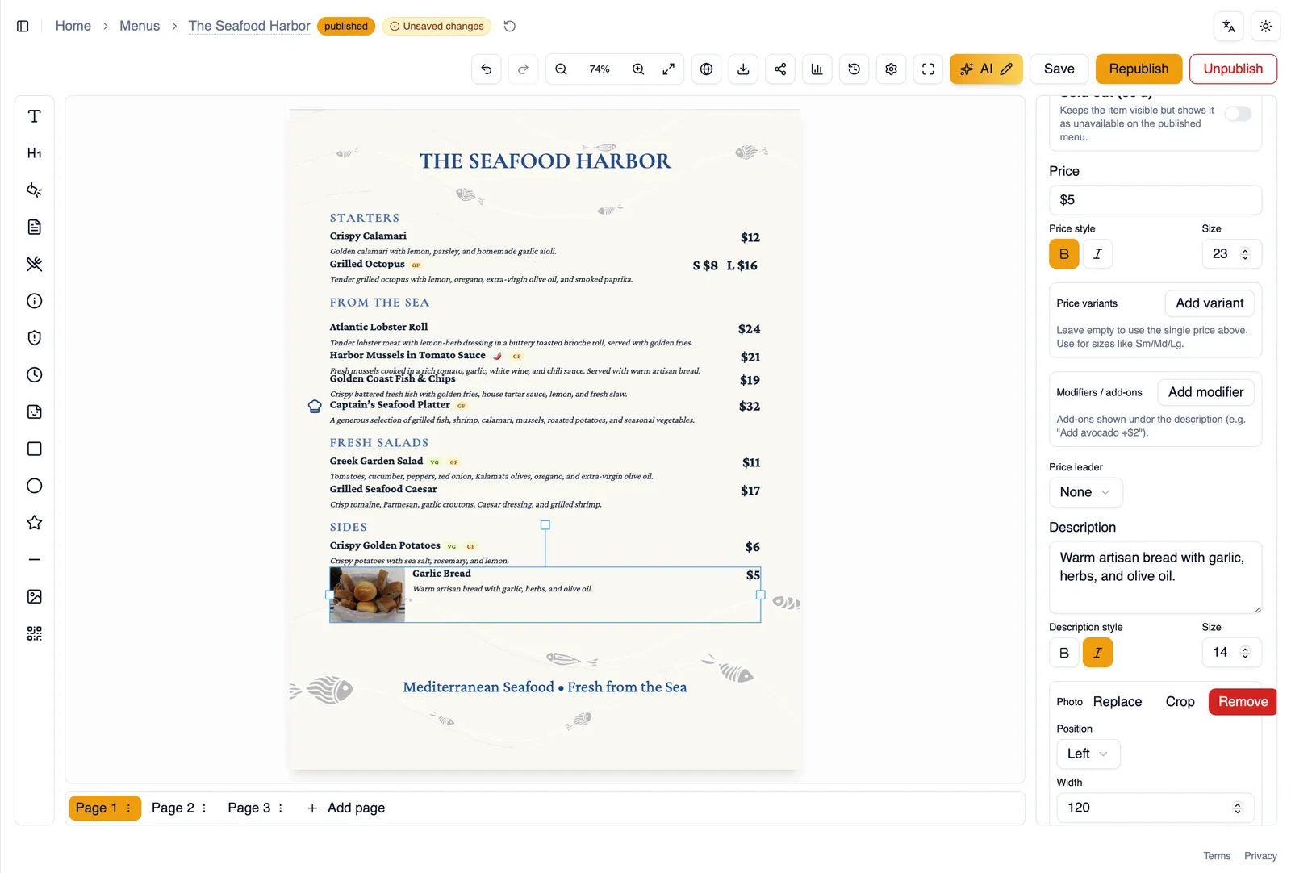The width and height of the screenshot is (1291, 873).
Task: Open version history icon
Action: pos(854,69)
